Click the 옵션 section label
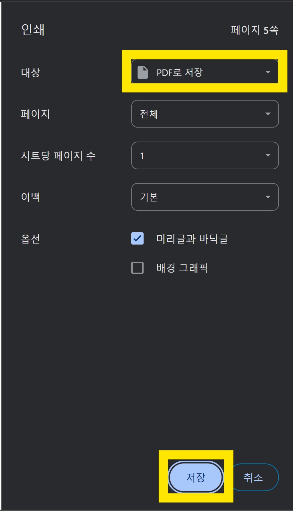Viewport: 293px width, 511px height. click(x=30, y=239)
